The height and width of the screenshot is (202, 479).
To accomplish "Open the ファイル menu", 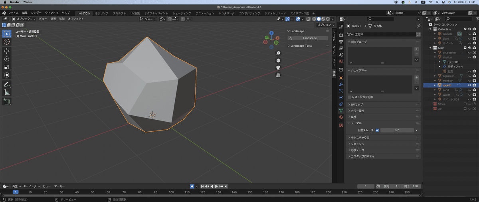I will (14, 13).
